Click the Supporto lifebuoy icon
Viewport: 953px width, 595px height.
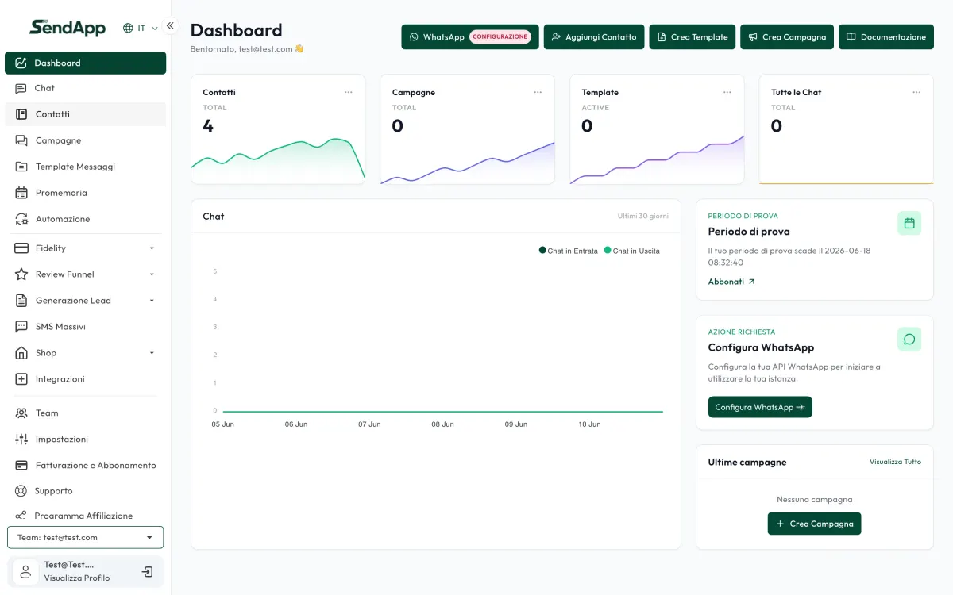tap(21, 491)
